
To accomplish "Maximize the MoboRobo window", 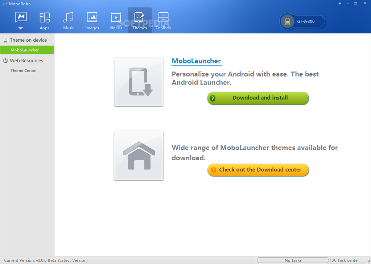I will (x=355, y=3).
